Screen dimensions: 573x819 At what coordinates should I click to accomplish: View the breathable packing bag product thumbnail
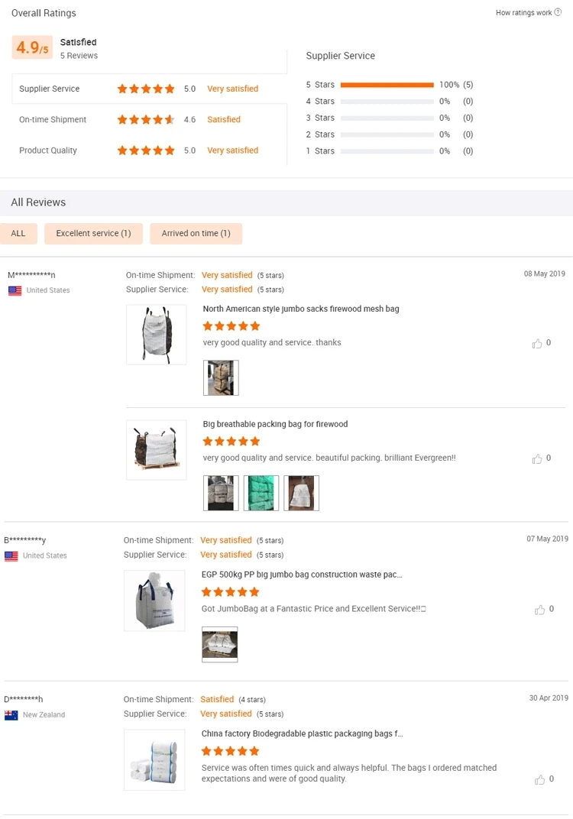(x=157, y=450)
